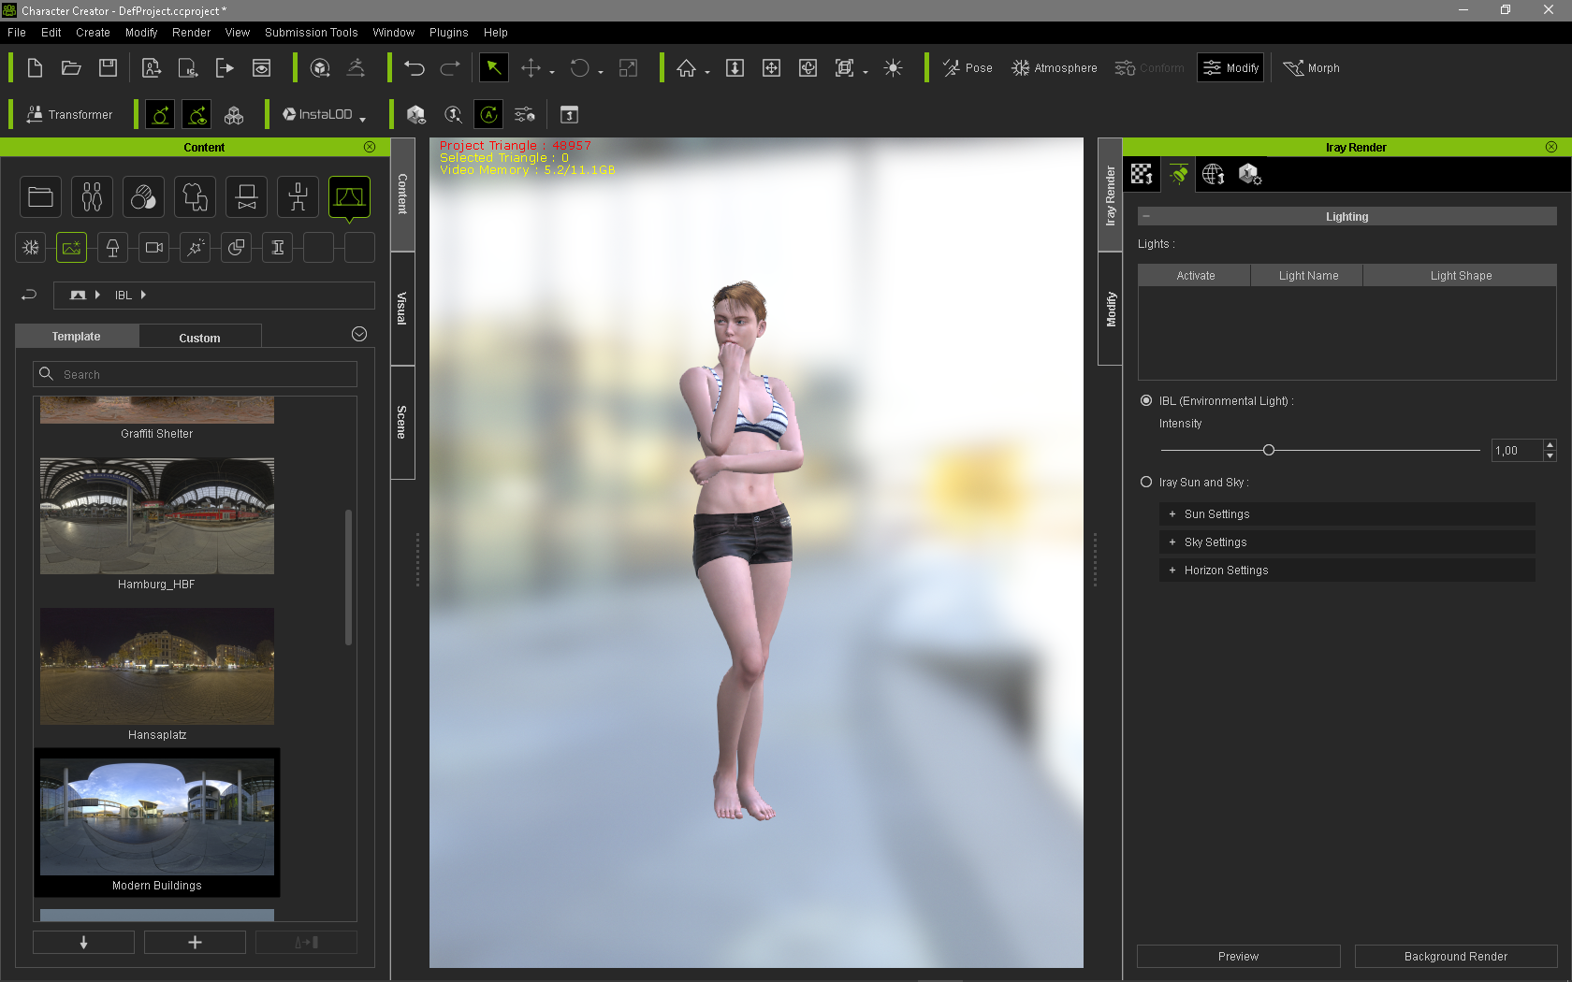Select IBL Environmental Light radio button
The height and width of the screenshot is (982, 1572).
tap(1146, 400)
